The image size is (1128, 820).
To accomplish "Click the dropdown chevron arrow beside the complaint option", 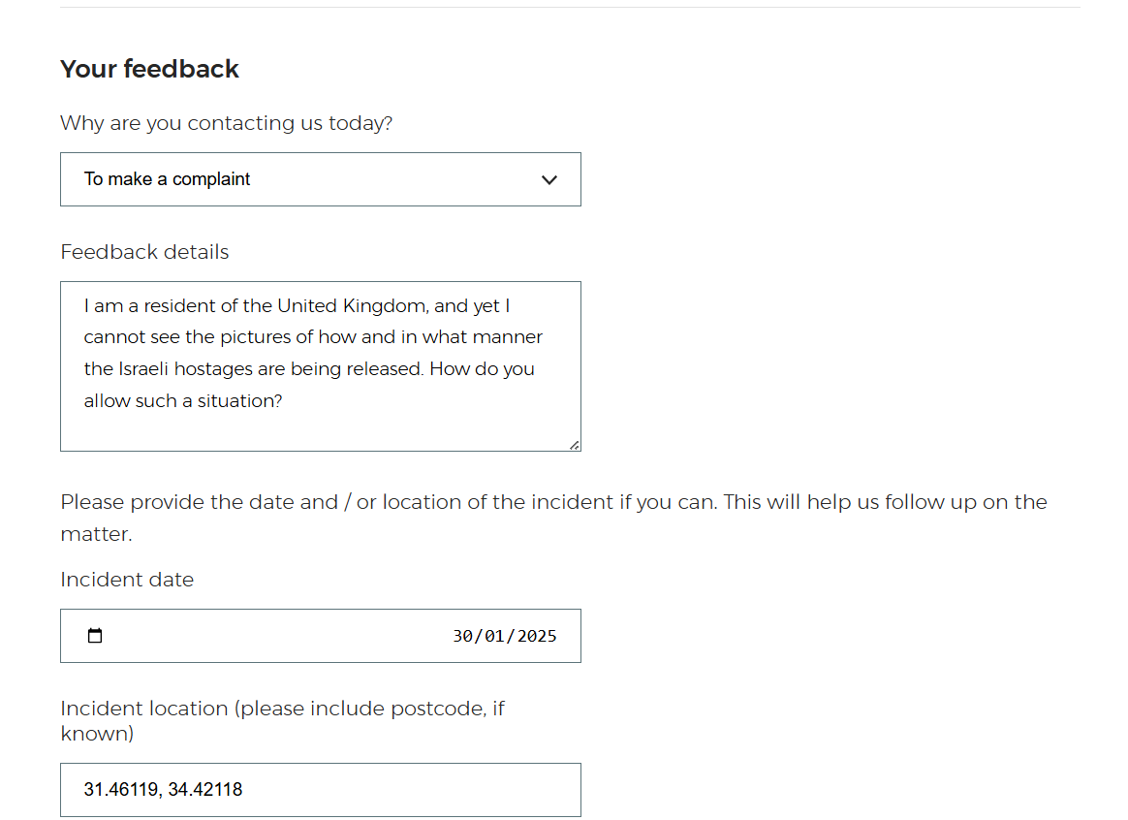I will [549, 179].
